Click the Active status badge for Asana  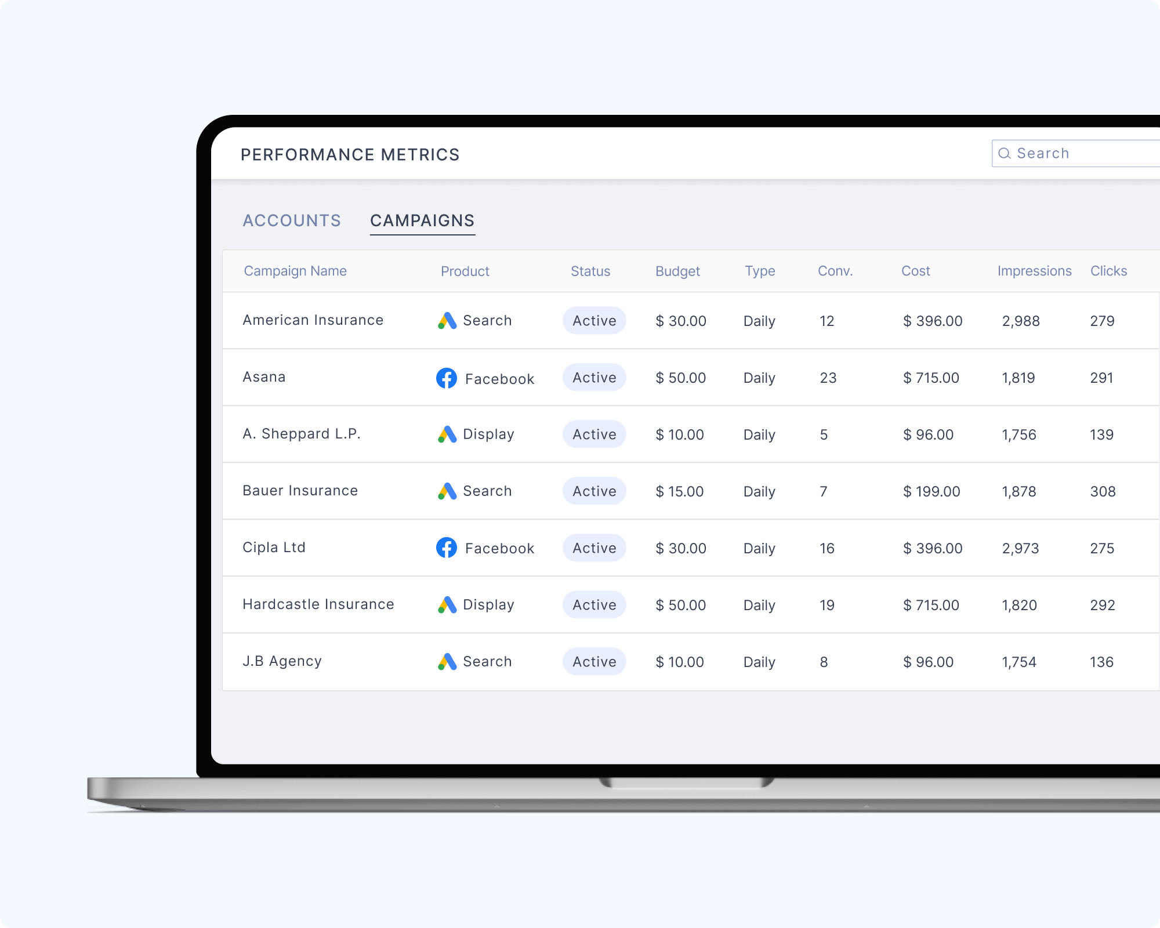[x=594, y=378]
